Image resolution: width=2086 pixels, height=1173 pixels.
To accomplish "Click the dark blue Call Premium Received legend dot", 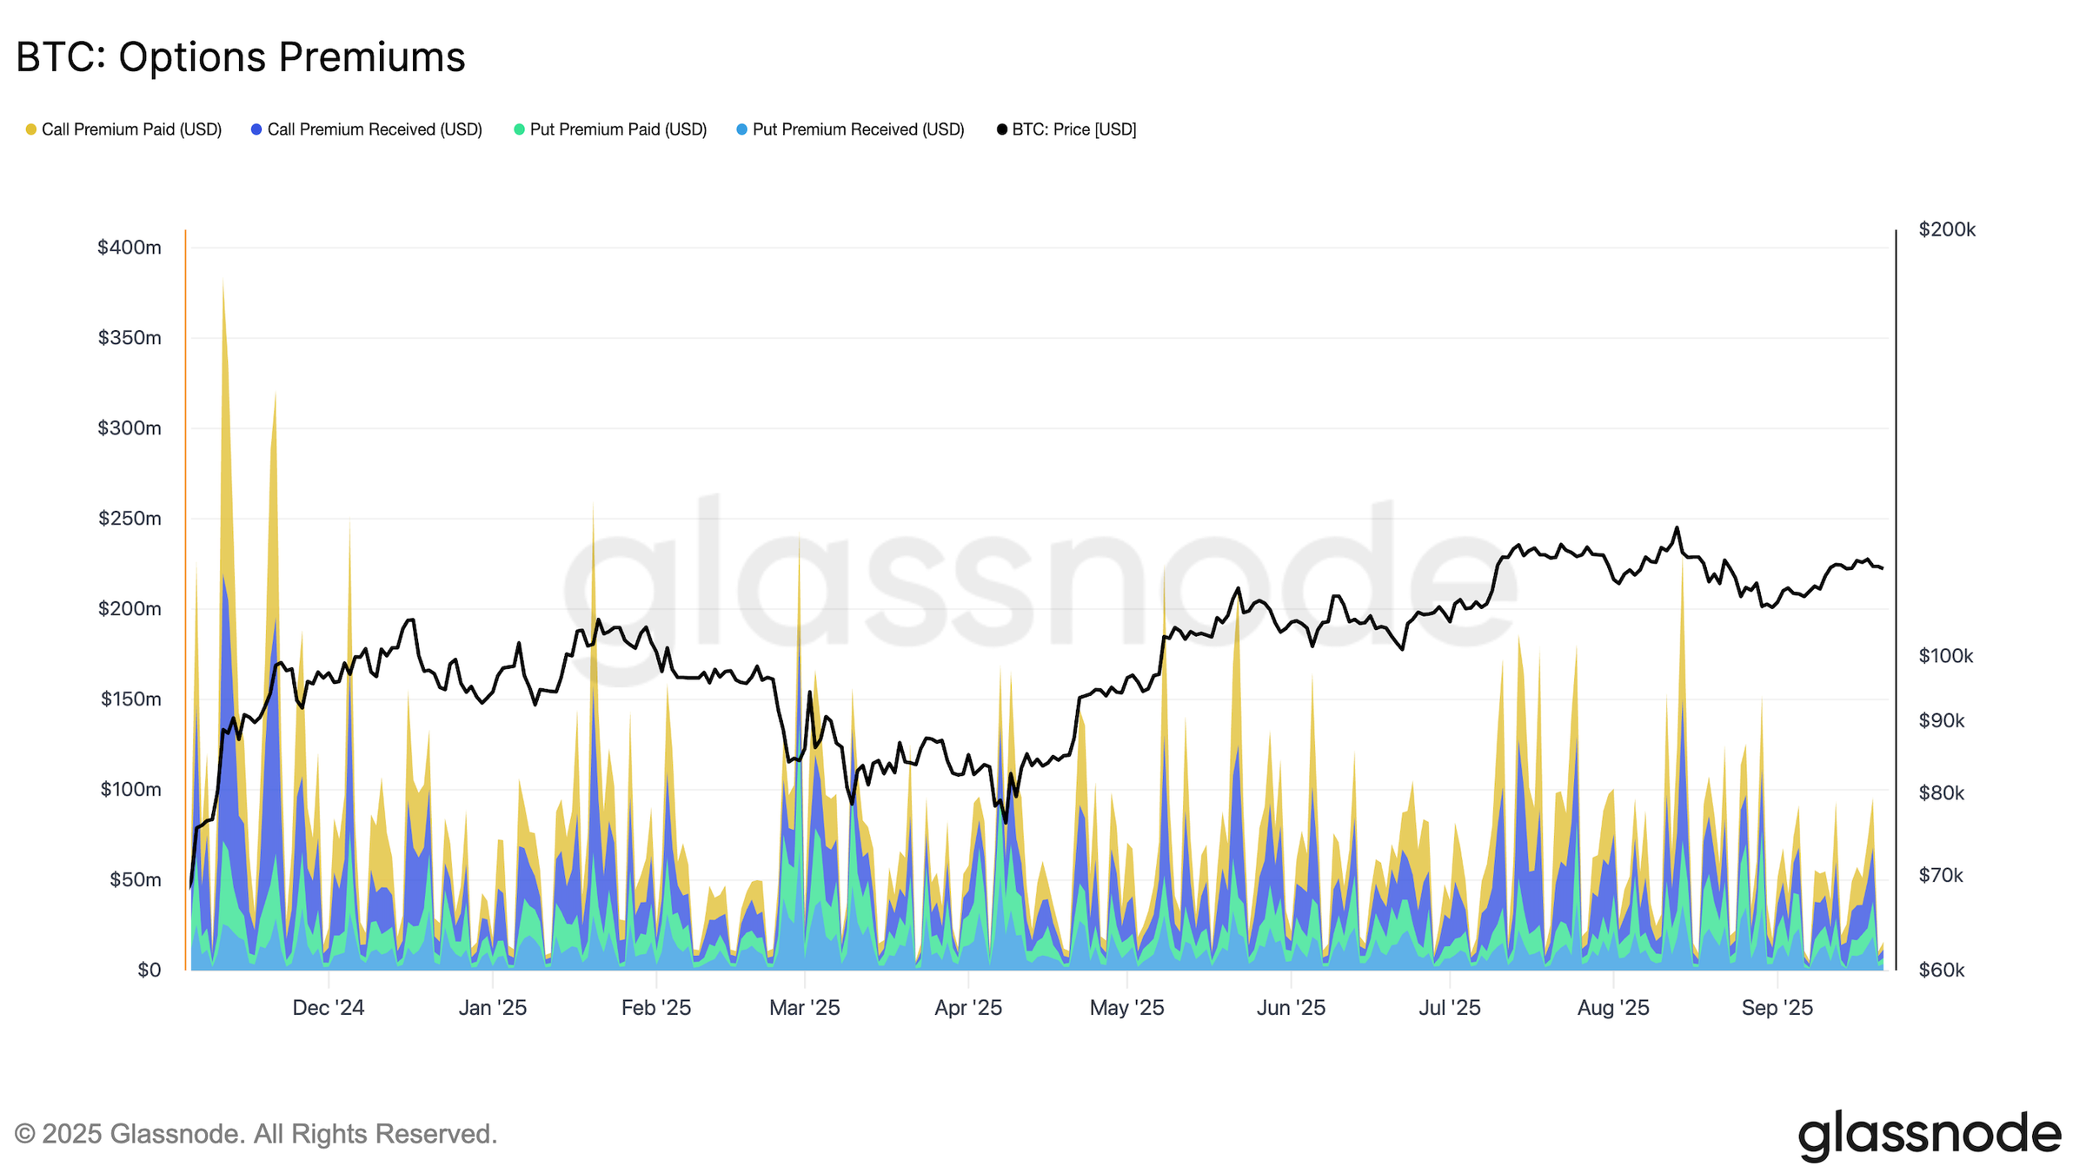I will [x=256, y=129].
